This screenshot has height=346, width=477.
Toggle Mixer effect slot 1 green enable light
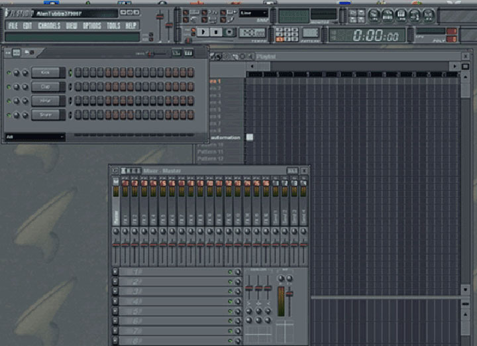(x=231, y=272)
